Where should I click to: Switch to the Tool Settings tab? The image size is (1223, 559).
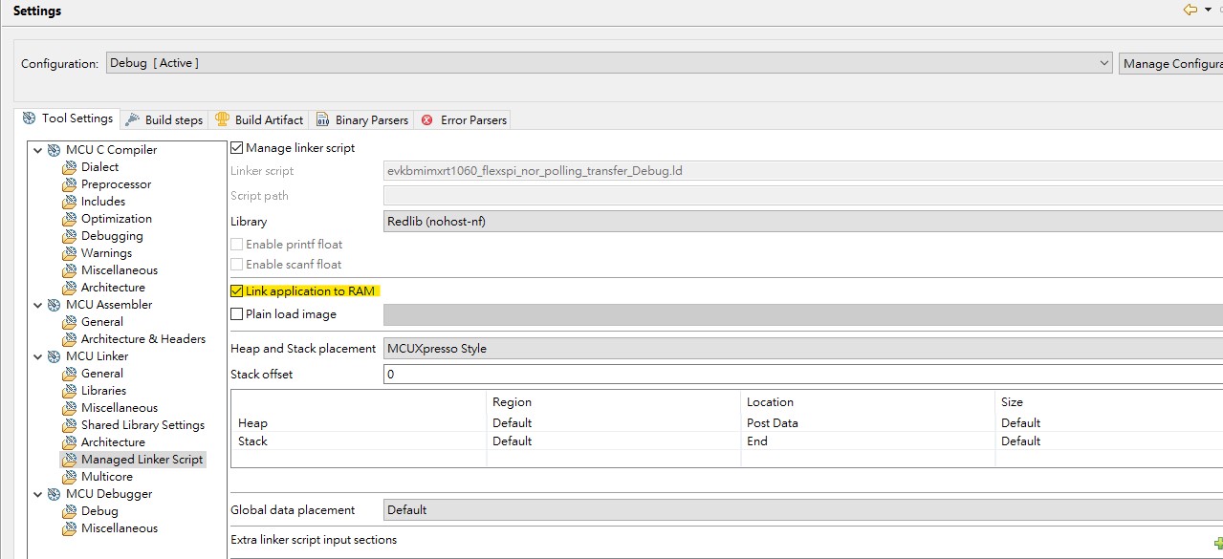pos(68,118)
